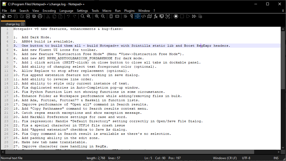286x161 pixels.
Task: Toggle synchronized horizontal scrolling icon
Action: point(117,16)
